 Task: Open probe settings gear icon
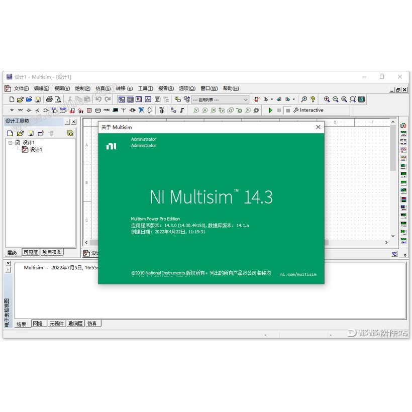pos(256,111)
